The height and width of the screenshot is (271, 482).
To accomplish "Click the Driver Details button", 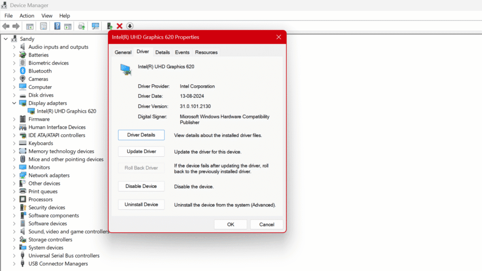I will (x=141, y=135).
